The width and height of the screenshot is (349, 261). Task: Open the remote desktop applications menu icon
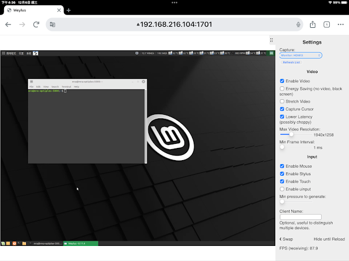(x=3, y=53)
